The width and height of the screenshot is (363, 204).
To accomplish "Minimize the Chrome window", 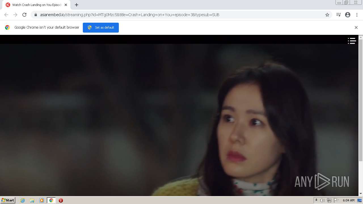I will click(x=339, y=3).
